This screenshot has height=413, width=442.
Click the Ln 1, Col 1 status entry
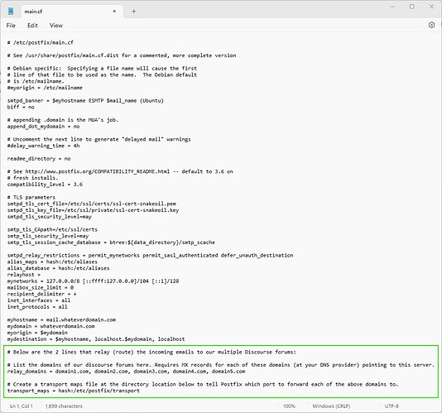tap(22, 406)
